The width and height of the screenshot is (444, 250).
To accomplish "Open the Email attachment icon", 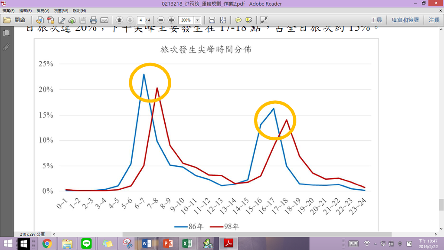I will tap(104, 20).
